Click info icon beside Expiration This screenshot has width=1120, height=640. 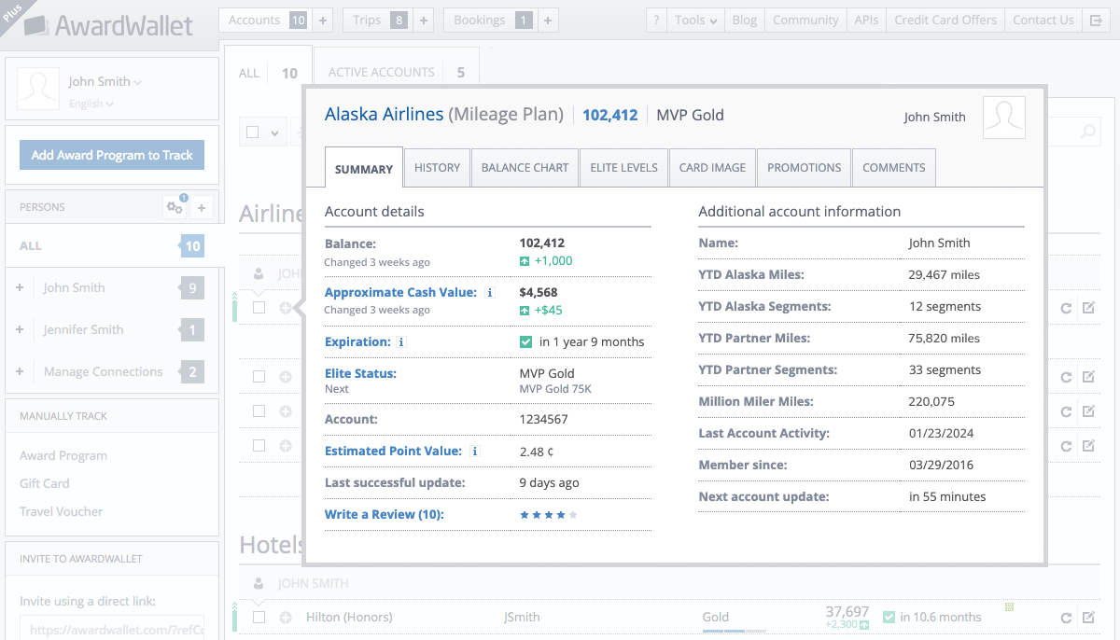click(x=401, y=341)
